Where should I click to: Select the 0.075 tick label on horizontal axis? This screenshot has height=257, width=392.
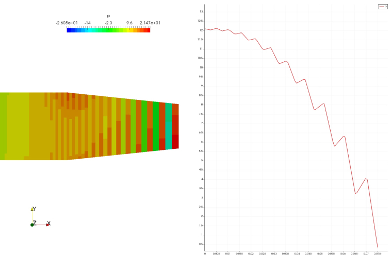point(377,253)
